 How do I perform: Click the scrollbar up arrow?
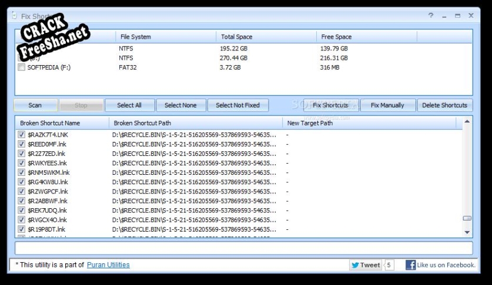click(x=467, y=123)
